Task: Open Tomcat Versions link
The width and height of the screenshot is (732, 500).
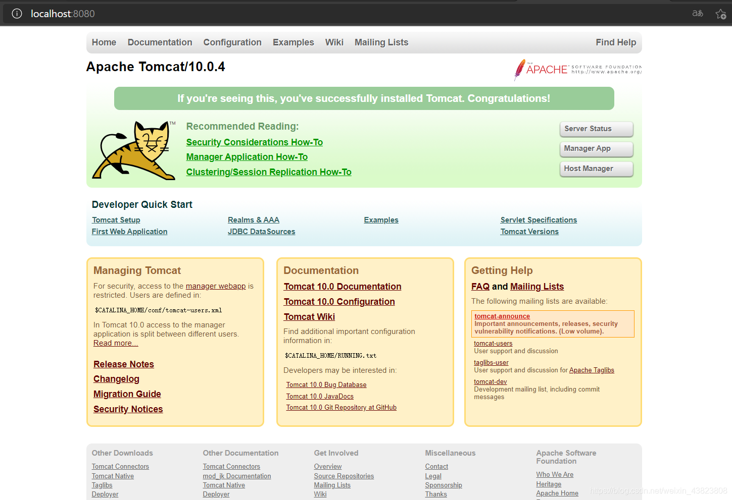Action: [529, 232]
